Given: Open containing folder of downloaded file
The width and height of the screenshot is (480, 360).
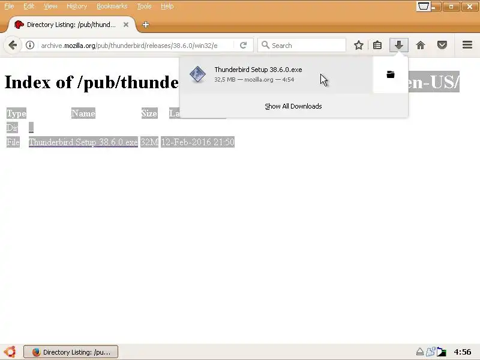Looking at the screenshot, I should [391, 74].
